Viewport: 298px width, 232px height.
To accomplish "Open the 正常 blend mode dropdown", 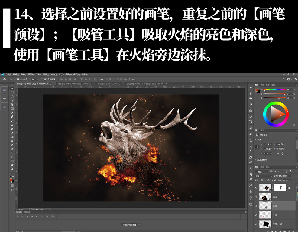I will point(264,176).
